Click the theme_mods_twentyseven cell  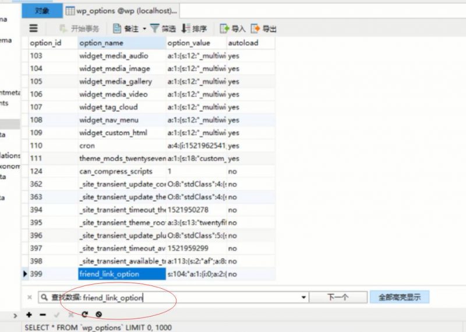122,158
